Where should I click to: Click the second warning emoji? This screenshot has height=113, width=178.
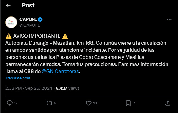[x=65, y=36]
